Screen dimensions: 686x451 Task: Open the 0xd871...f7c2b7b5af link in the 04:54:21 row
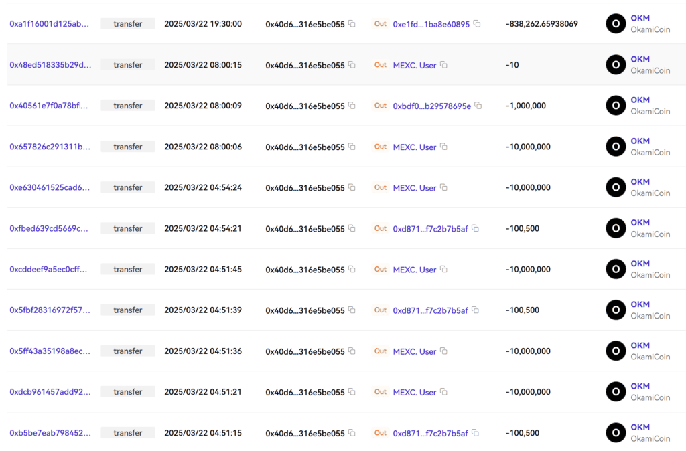(x=430, y=229)
